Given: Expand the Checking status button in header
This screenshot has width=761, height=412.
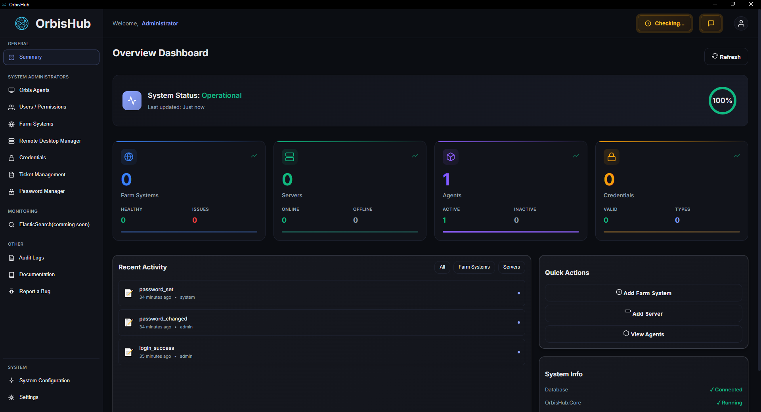Looking at the screenshot, I should pyautogui.click(x=664, y=23).
